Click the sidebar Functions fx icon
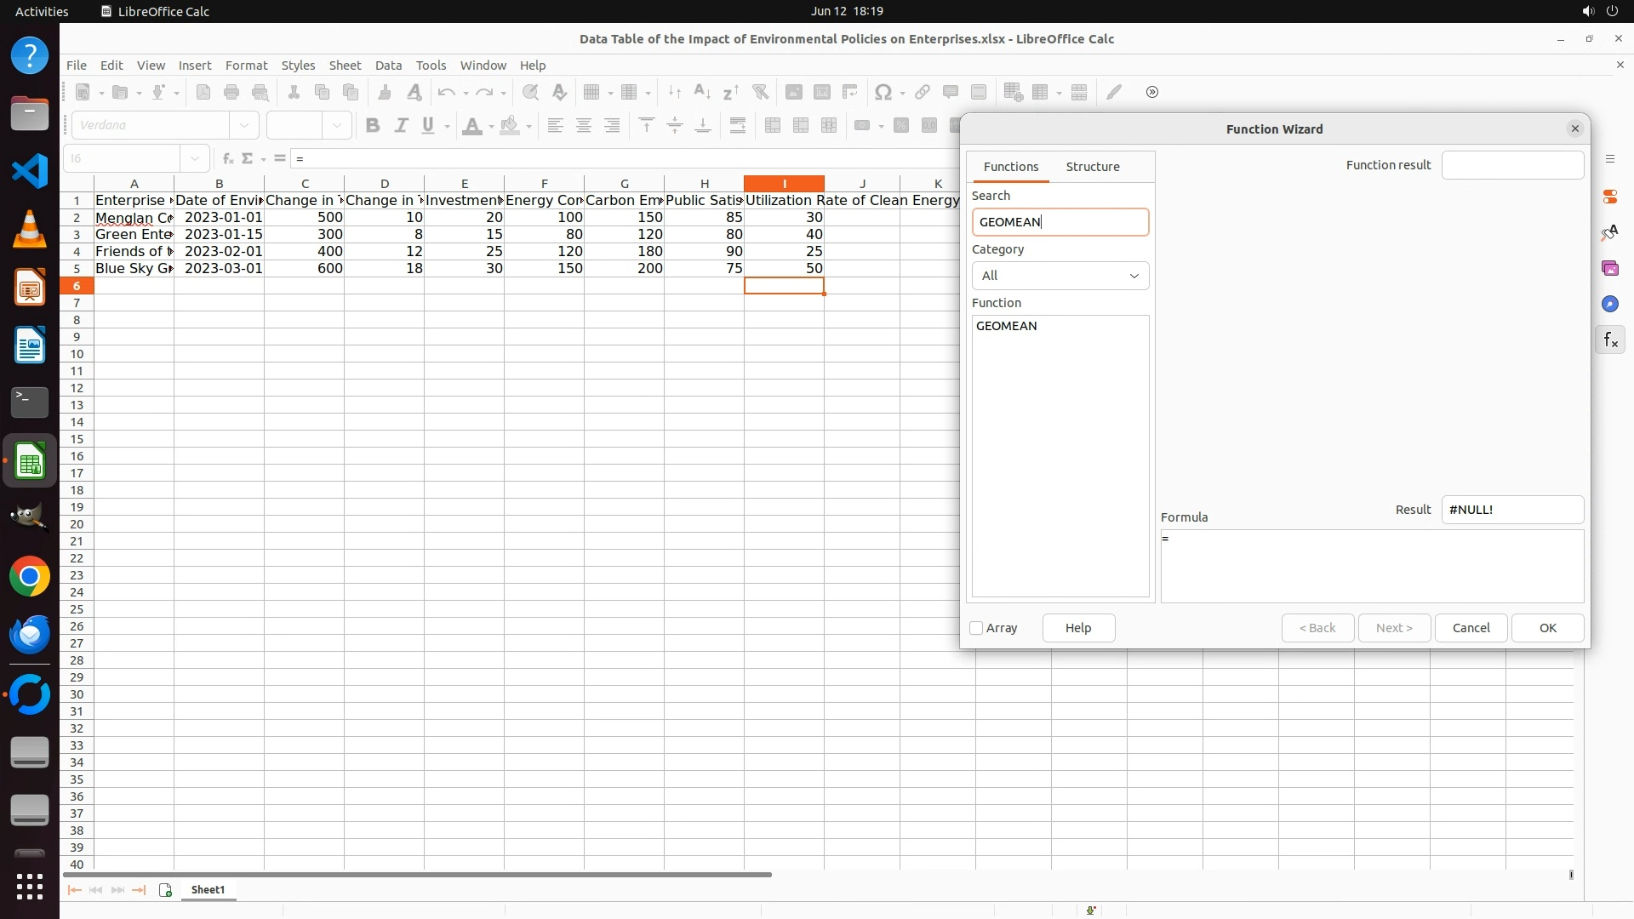 tap(1609, 340)
